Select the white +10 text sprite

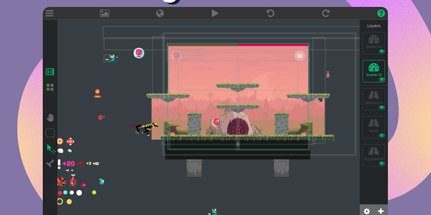click(x=96, y=164)
